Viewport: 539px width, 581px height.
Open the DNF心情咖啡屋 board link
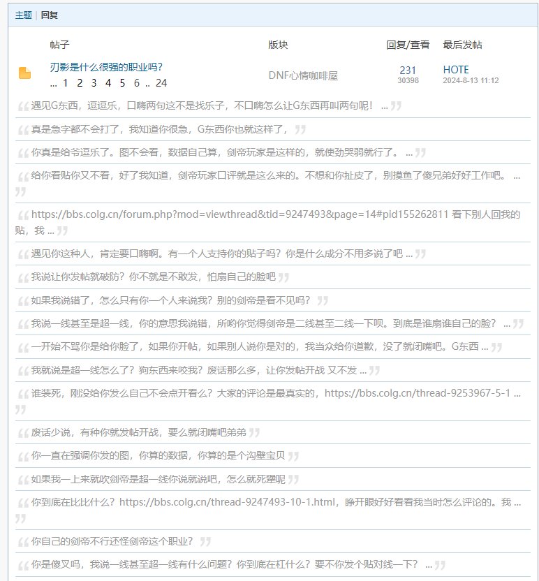click(x=303, y=75)
